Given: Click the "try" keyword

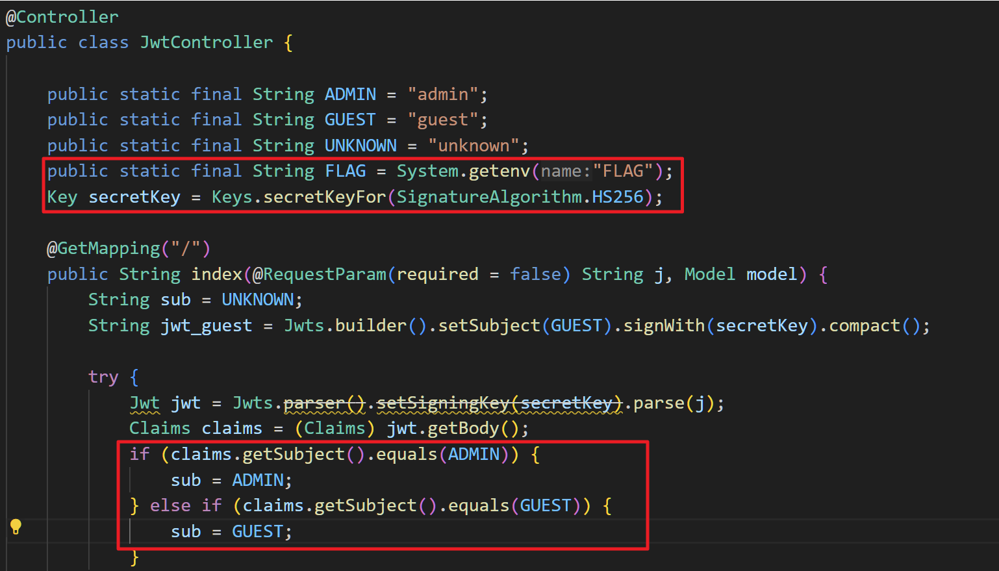Looking at the screenshot, I should [x=103, y=377].
